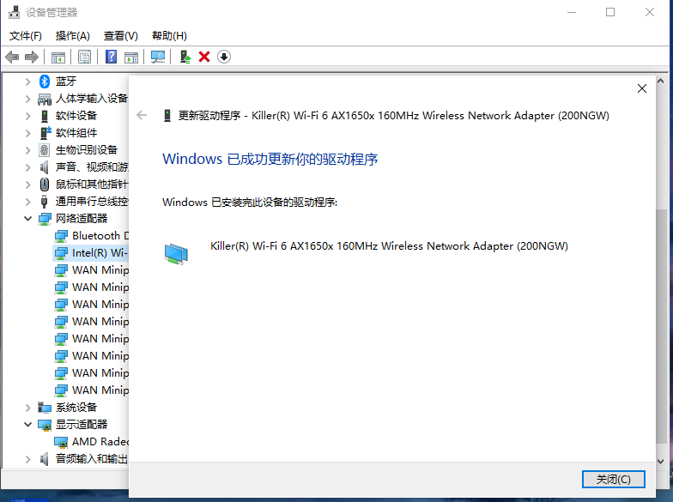Click the Update driver toolbar icon
The image size is (673, 502).
pyautogui.click(x=185, y=57)
